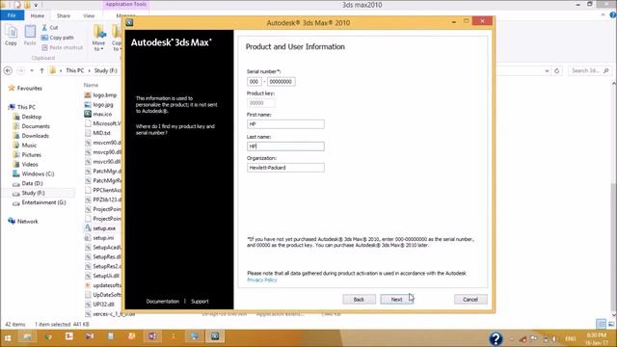The width and height of the screenshot is (617, 347).
Task: Click Paste shortcut in the Clipboard group
Action: tap(62, 47)
